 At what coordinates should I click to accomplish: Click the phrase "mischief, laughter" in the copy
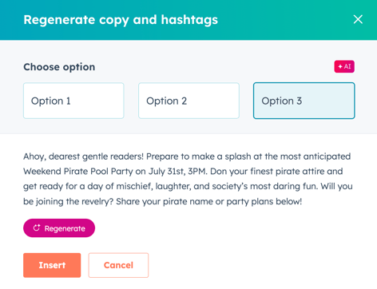tap(153, 186)
